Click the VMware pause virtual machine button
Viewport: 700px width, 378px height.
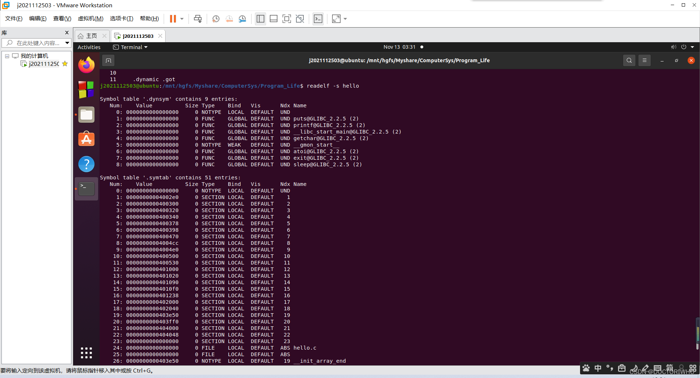(173, 19)
